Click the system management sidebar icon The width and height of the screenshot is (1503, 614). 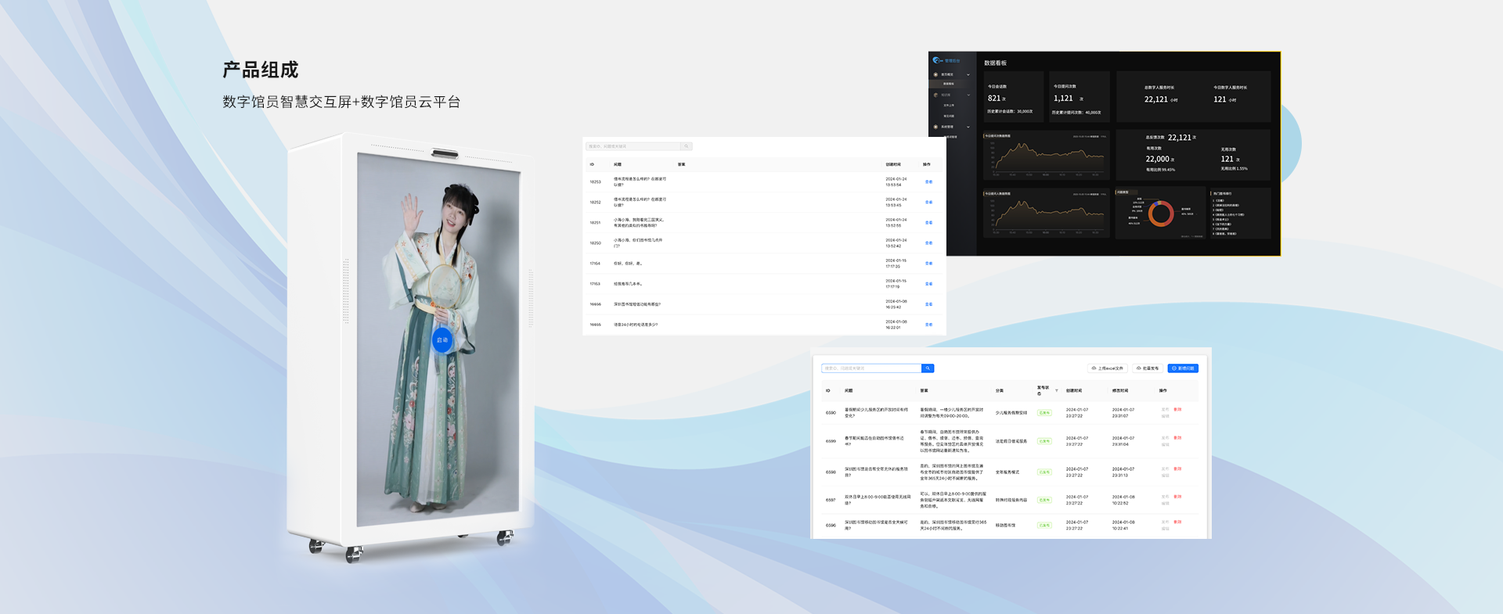935,127
